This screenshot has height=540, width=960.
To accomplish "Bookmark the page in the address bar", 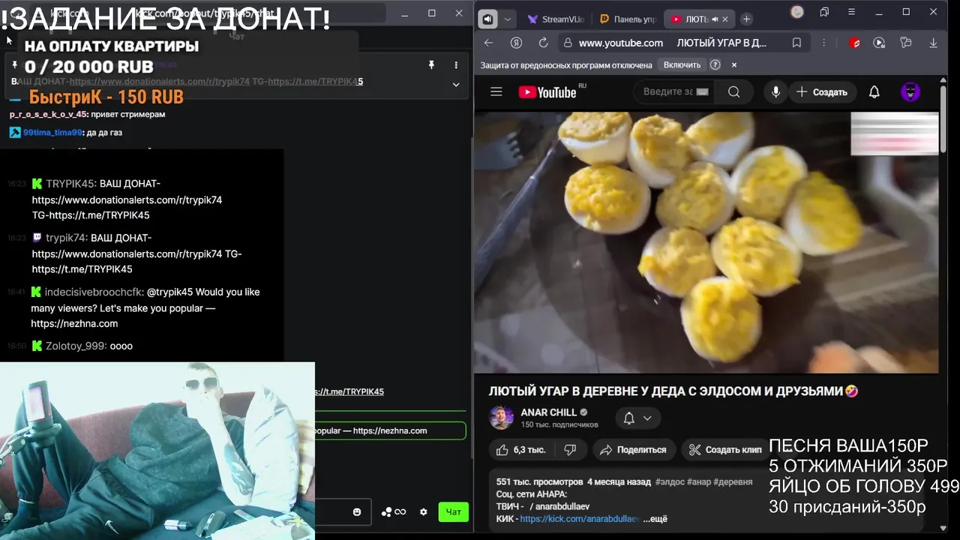I will click(x=796, y=43).
